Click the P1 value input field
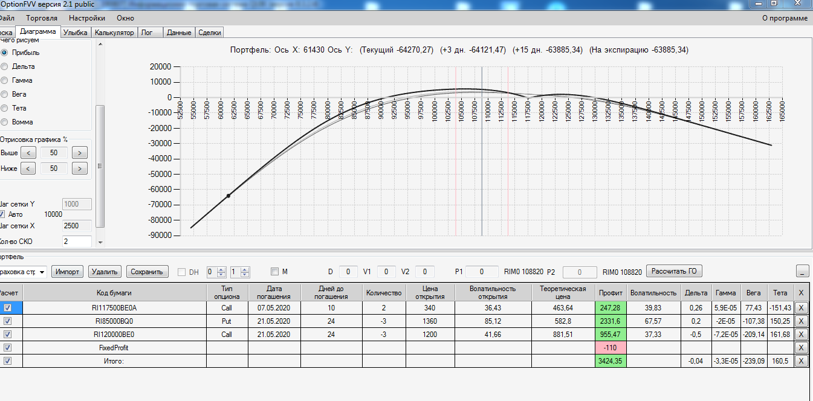The image size is (813, 401). pyautogui.click(x=482, y=272)
